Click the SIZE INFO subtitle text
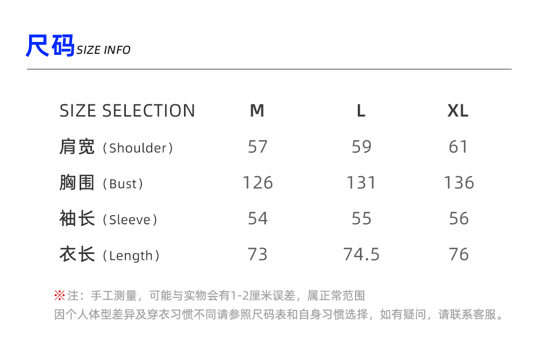Viewport: 538px width, 354px height. [103, 50]
